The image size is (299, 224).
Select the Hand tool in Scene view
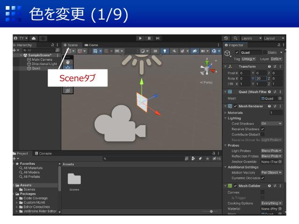68,61
